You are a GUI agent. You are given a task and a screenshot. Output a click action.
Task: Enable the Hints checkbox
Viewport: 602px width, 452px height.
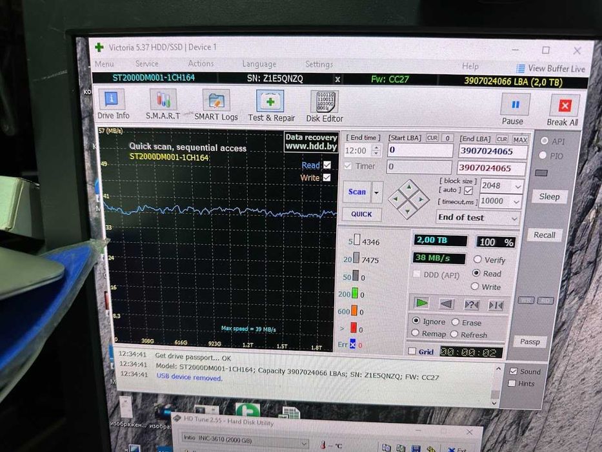tap(512, 383)
